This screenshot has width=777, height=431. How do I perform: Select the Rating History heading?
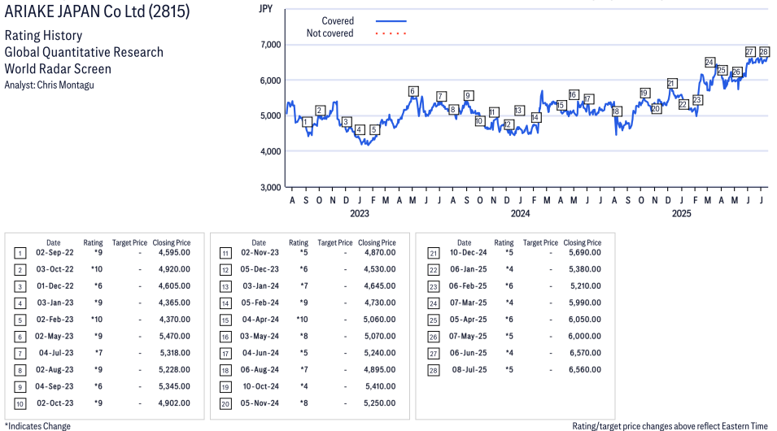point(44,35)
